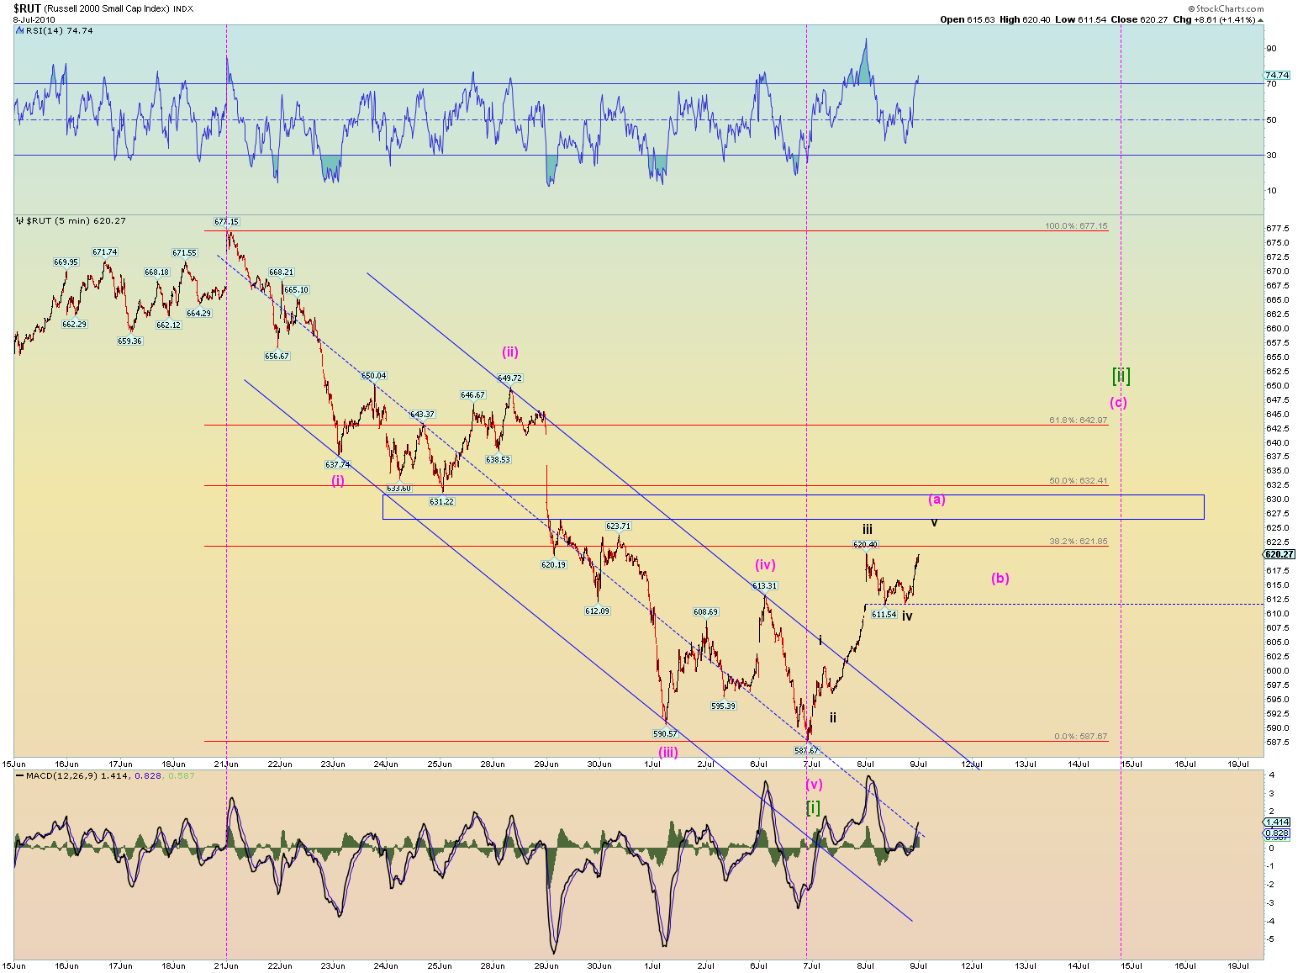This screenshot has height=973, width=1303.
Task: Click the 638.53 price label
Action: point(498,460)
